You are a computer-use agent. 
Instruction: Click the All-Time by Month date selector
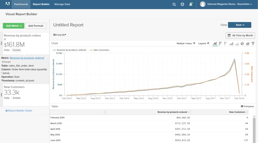(240, 35)
